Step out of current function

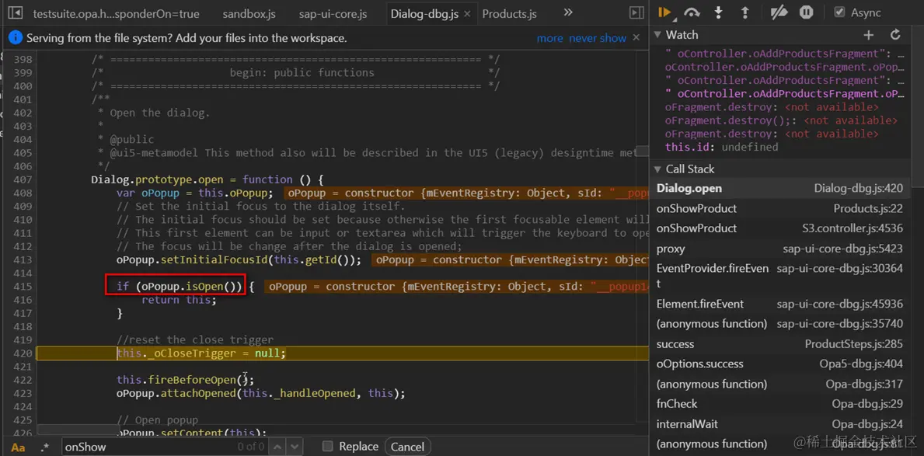(744, 12)
